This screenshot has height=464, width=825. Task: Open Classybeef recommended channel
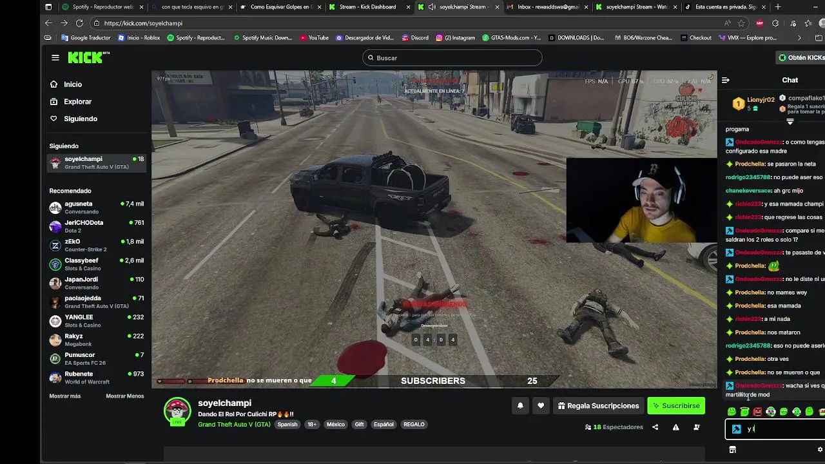[x=97, y=264]
